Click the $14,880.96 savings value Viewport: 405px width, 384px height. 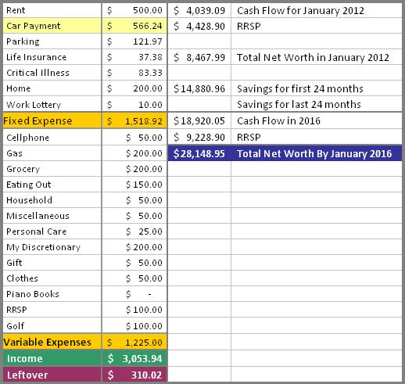click(199, 88)
